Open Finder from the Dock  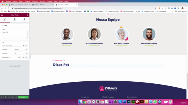click(80, 102)
